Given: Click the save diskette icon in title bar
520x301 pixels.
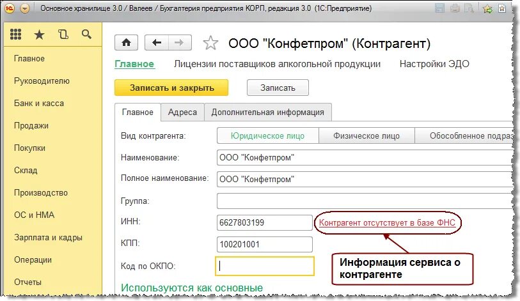Looking at the screenshot, I should click(439, 8).
